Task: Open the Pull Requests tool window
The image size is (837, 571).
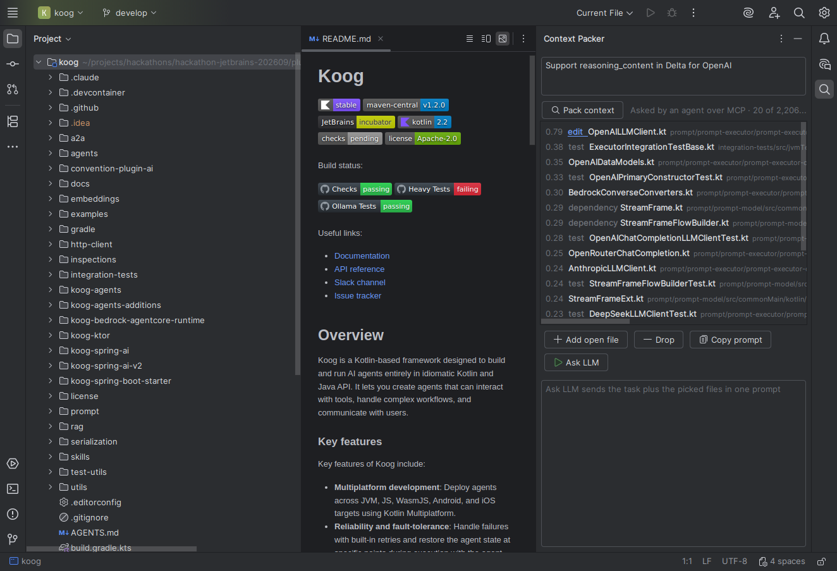Action: [13, 89]
